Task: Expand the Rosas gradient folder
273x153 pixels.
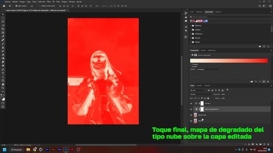Action: [x=191, y=38]
